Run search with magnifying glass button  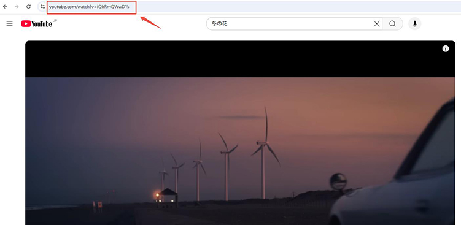tap(392, 24)
